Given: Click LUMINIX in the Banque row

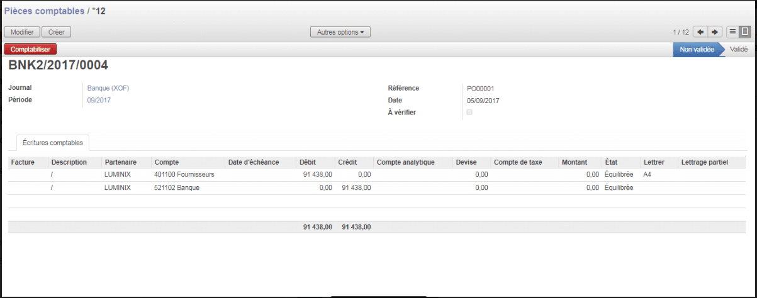Looking at the screenshot, I should [118, 187].
